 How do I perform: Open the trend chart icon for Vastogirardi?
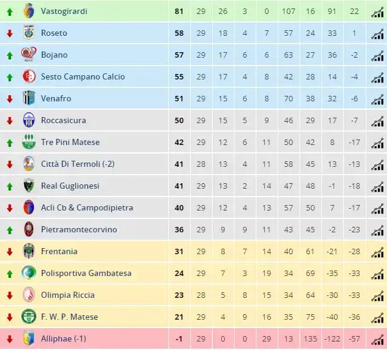tap(377, 12)
